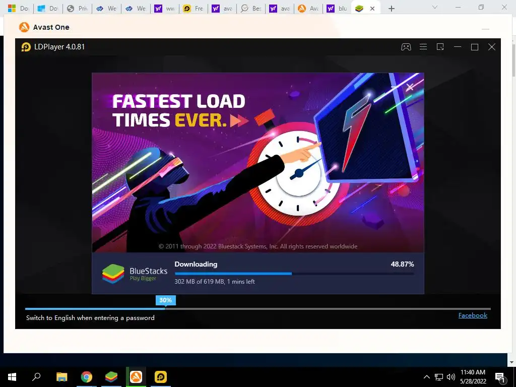This screenshot has width=516, height=387.
Task: Switch to the Yahoo 'blu' browser tab
Action: tap(337, 9)
